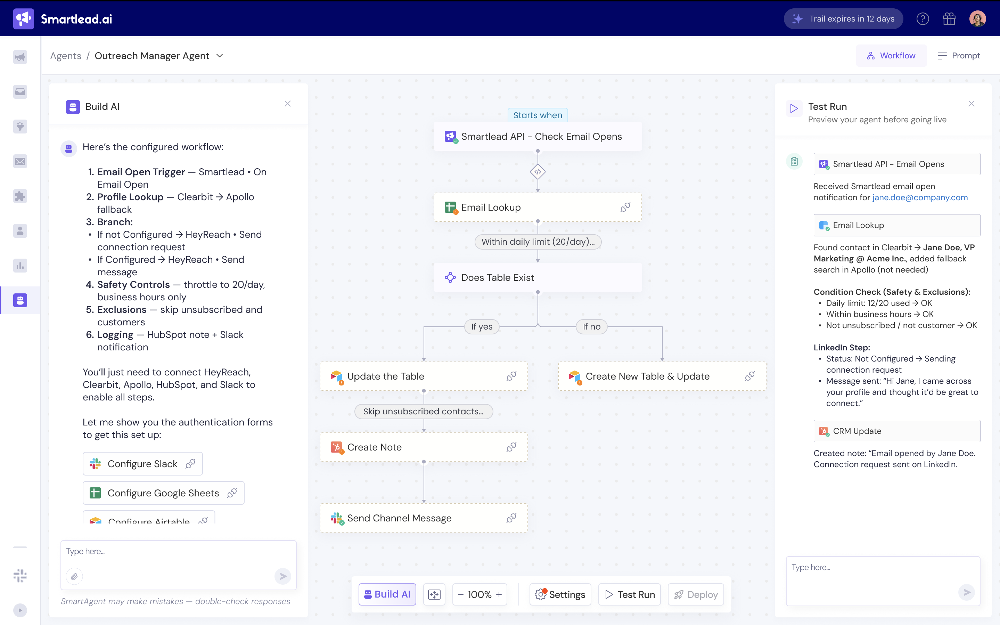Open the campaigns megaphone sidebar icon
This screenshot has width=1000, height=625.
(x=20, y=57)
